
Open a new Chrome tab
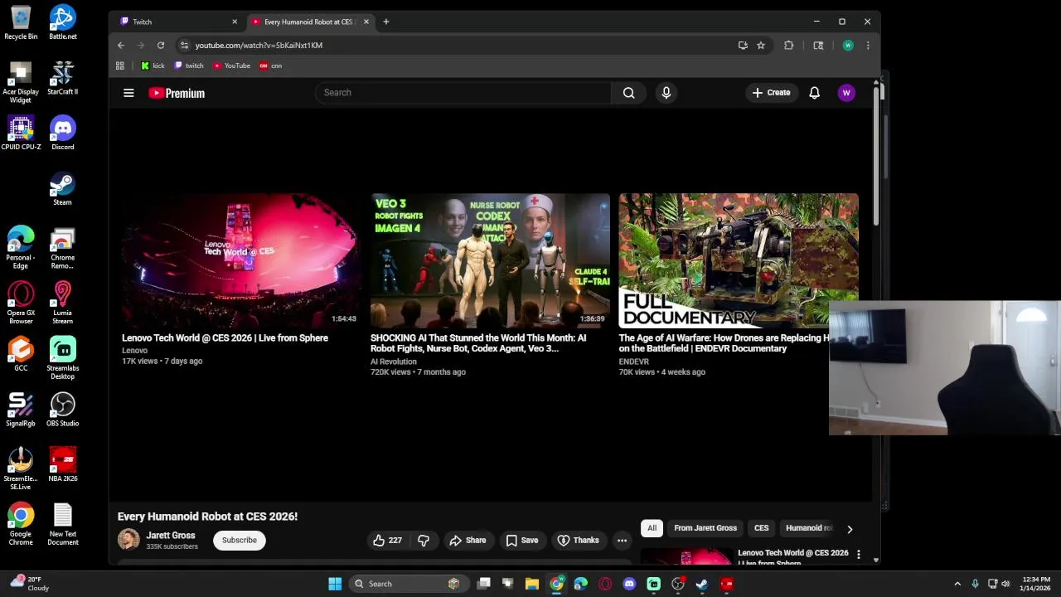(385, 22)
